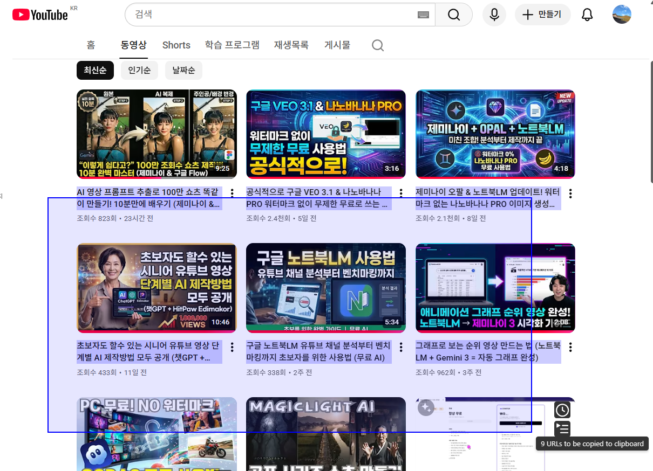Click the 조회수 338회 • 2주 전 text

tap(279, 372)
